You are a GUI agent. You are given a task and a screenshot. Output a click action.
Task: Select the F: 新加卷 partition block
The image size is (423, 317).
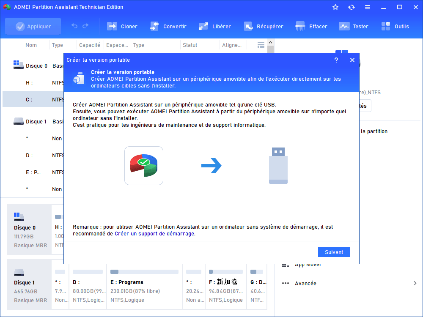click(226, 287)
